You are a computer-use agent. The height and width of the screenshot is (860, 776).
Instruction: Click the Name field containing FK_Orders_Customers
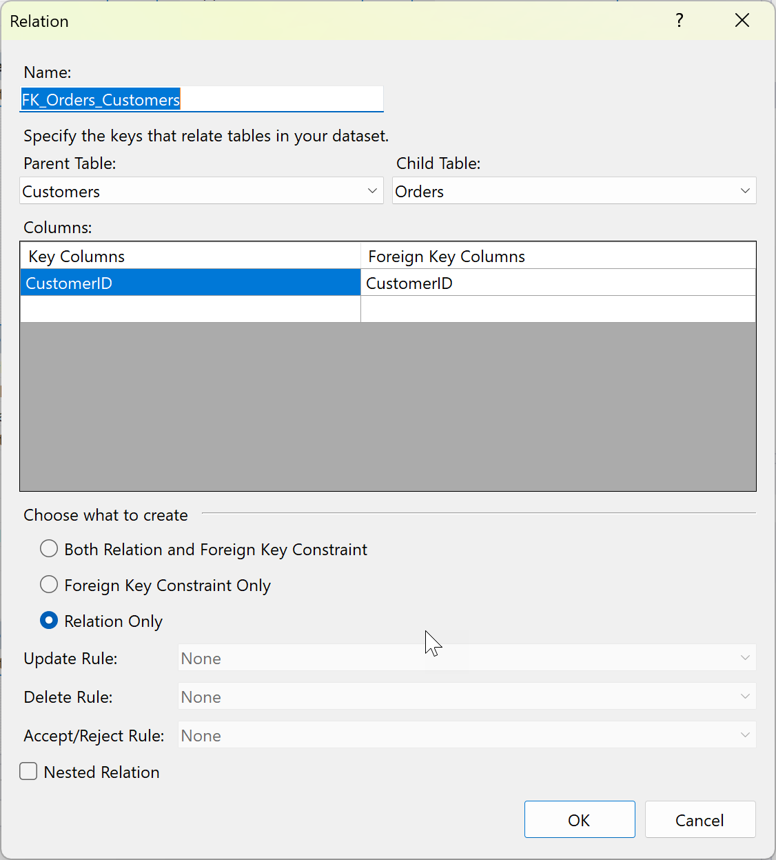click(x=201, y=99)
